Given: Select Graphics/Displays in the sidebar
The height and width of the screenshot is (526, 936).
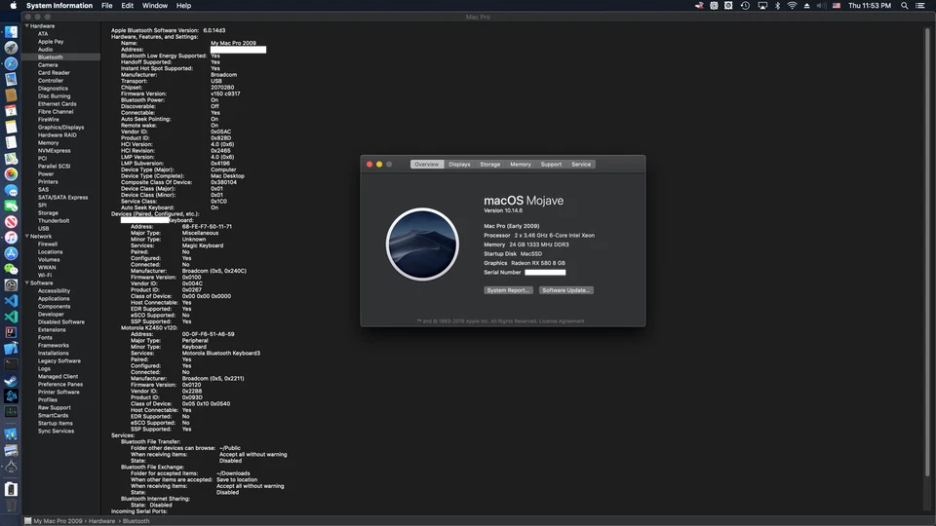Looking at the screenshot, I should [x=60, y=128].
